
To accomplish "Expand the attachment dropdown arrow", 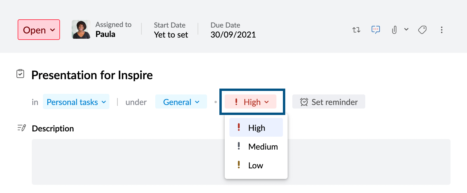I will pos(406,29).
